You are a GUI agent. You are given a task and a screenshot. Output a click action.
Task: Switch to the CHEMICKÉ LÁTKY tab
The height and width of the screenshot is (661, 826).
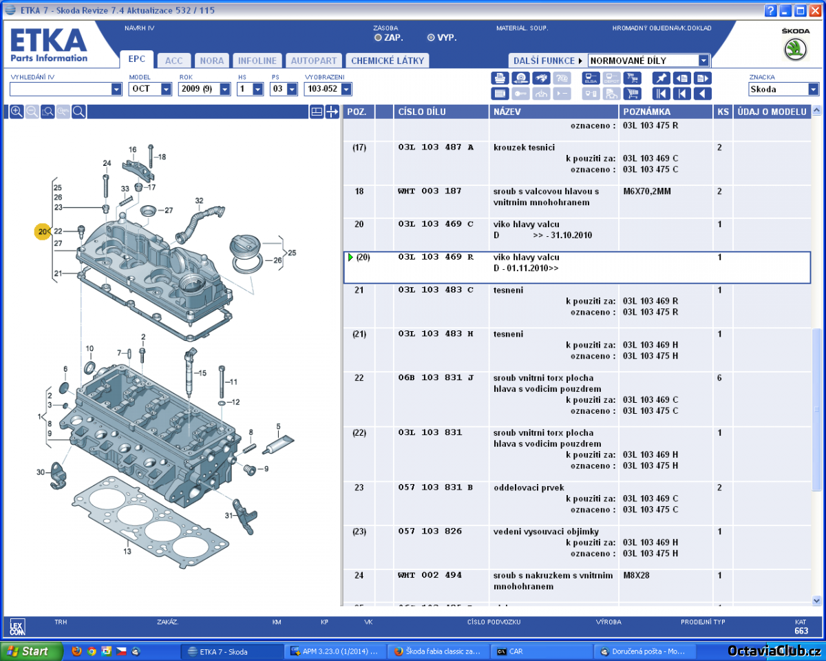(x=387, y=61)
